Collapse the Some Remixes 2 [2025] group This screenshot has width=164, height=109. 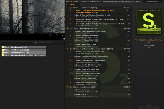68,8
